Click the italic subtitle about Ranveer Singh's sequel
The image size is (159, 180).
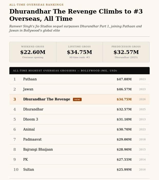[x=76, y=28]
